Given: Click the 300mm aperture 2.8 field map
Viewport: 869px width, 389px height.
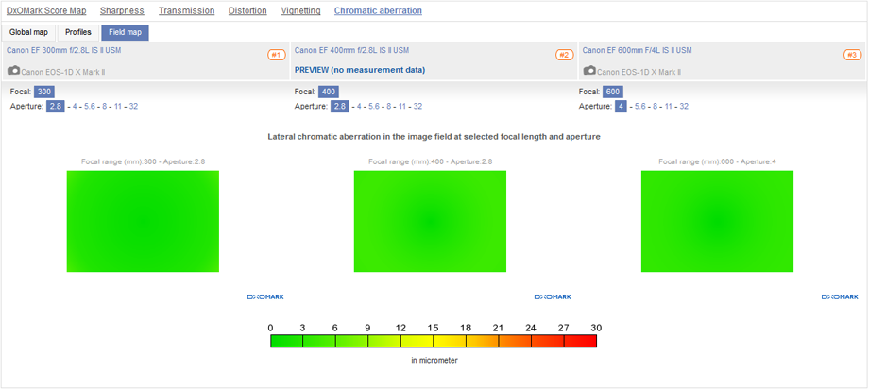Looking at the screenshot, I should point(143,221).
